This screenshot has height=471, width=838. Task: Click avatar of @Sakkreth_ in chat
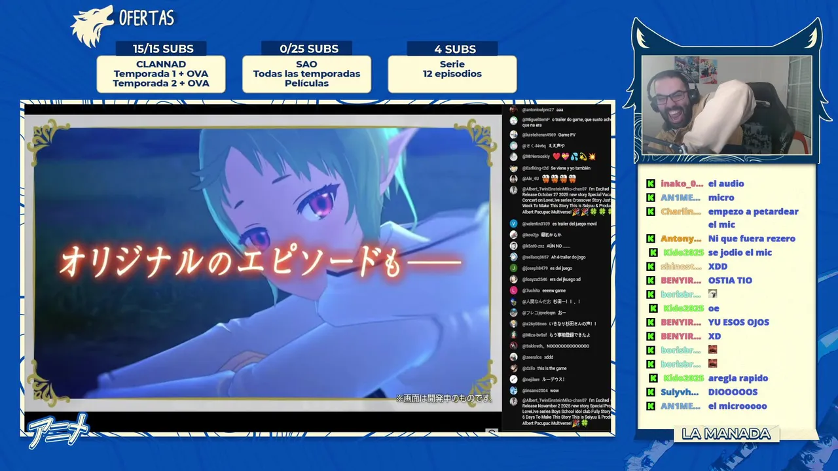click(514, 346)
